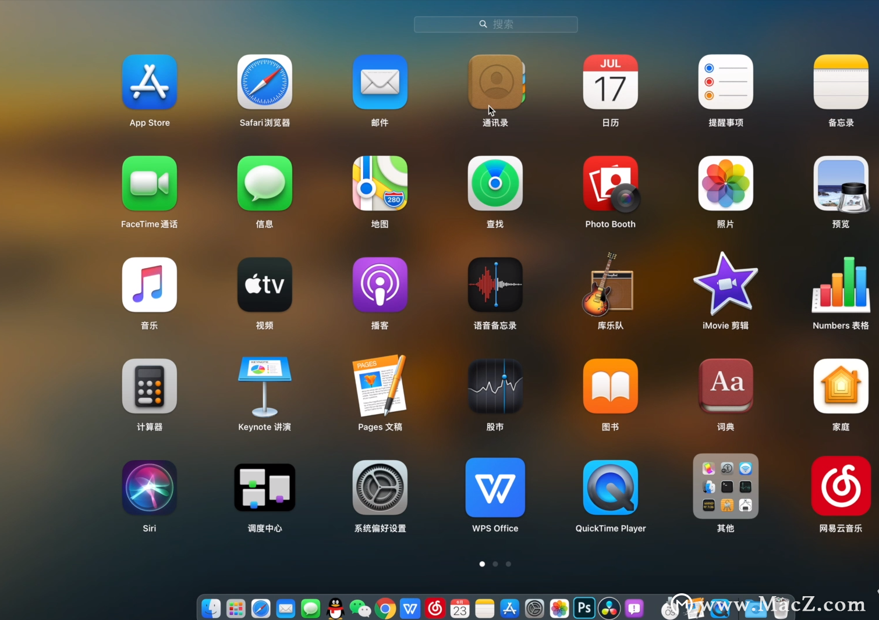Launch Google Chrome from Dock
Screen dimensions: 879x620
[385, 608]
